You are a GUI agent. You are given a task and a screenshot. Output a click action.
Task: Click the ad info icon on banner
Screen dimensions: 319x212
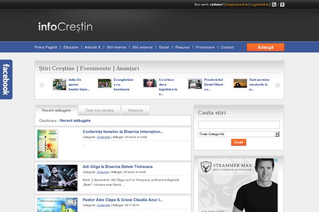click(276, 160)
